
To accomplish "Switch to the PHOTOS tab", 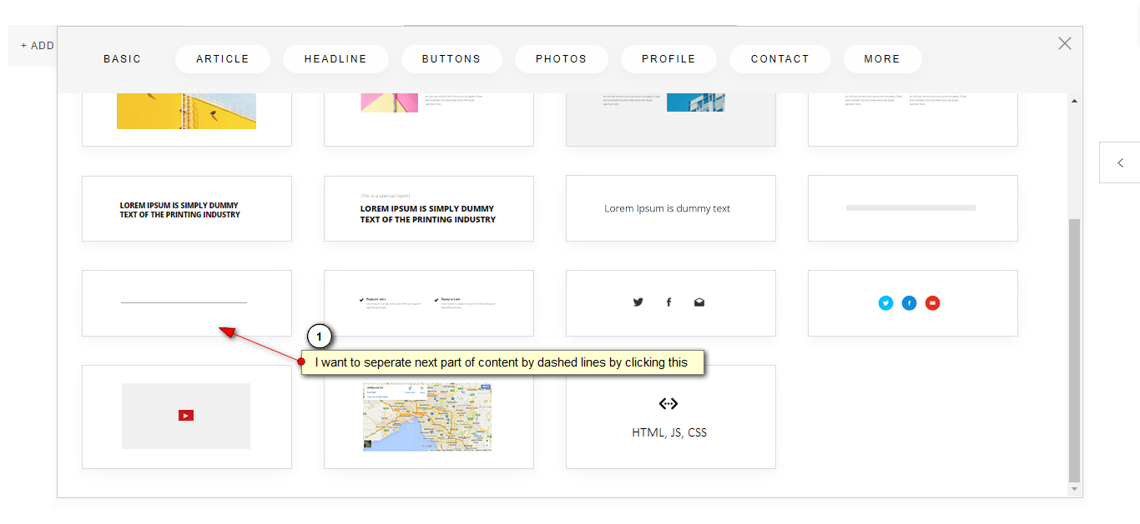I will (561, 58).
